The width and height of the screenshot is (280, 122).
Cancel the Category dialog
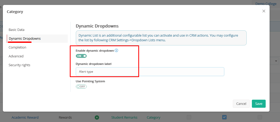click(241, 104)
